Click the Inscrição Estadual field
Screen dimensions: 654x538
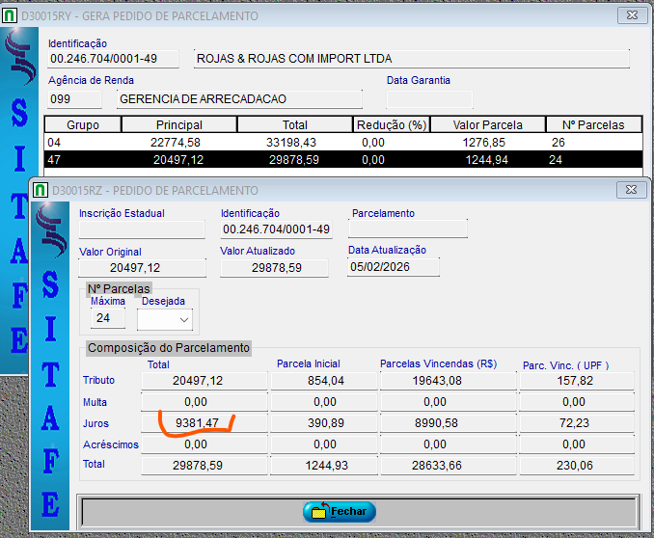pos(142,229)
